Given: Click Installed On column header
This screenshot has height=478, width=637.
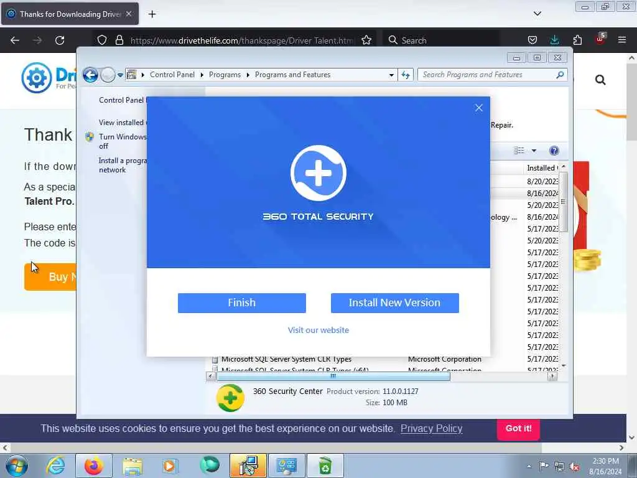Looking at the screenshot, I should pos(542,168).
